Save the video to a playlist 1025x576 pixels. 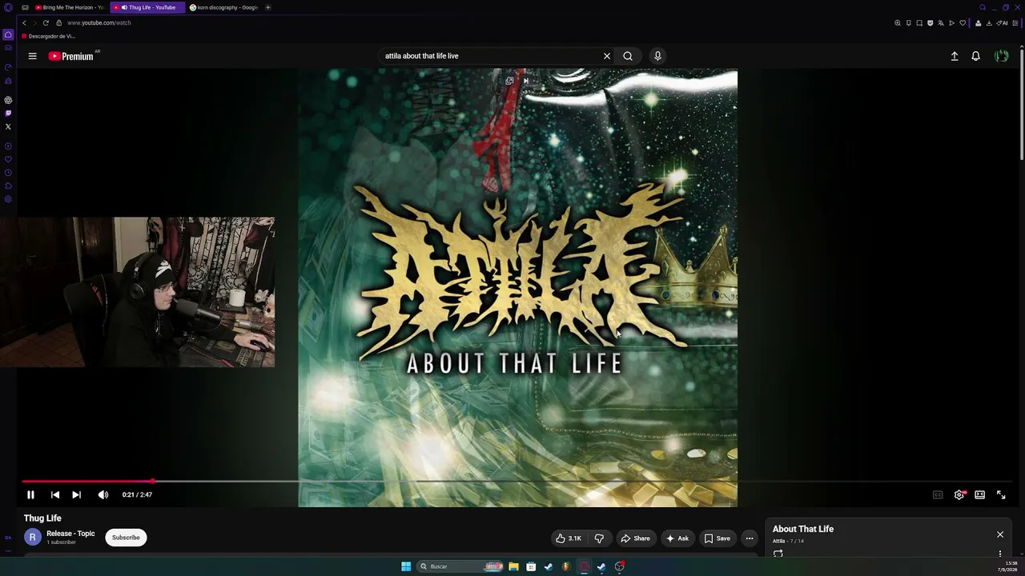(x=717, y=538)
